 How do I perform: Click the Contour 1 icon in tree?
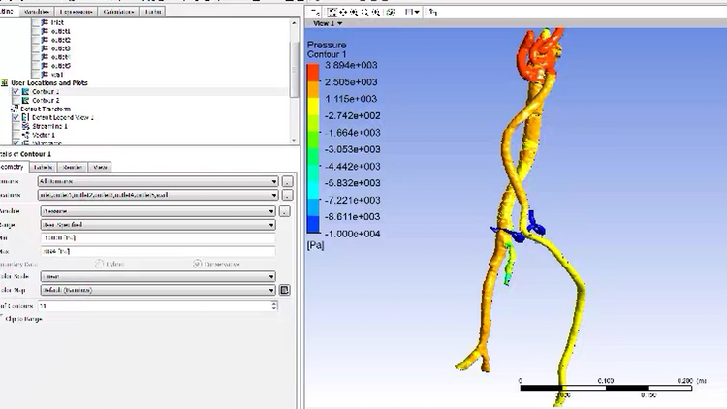point(25,92)
